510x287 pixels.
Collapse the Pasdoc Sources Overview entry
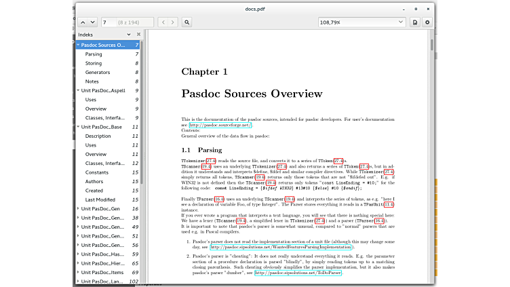(x=79, y=45)
